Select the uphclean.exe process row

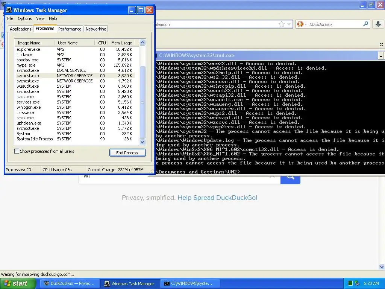[x=75, y=123]
